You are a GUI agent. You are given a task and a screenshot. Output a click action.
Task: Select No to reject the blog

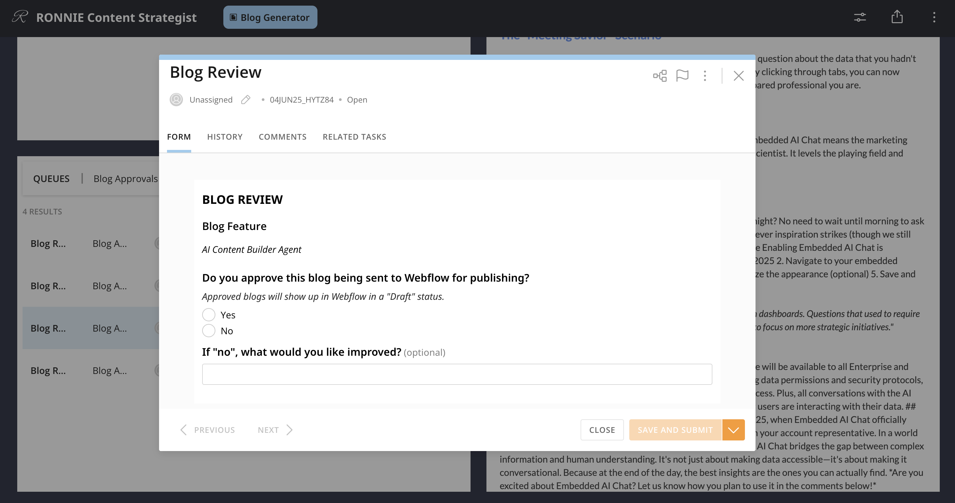tap(209, 331)
